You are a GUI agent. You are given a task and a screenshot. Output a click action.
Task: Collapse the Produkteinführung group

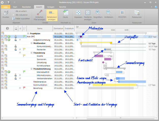(31, 69)
